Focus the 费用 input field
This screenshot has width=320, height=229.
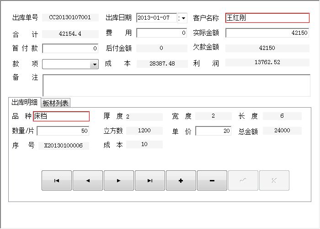tap(162, 33)
